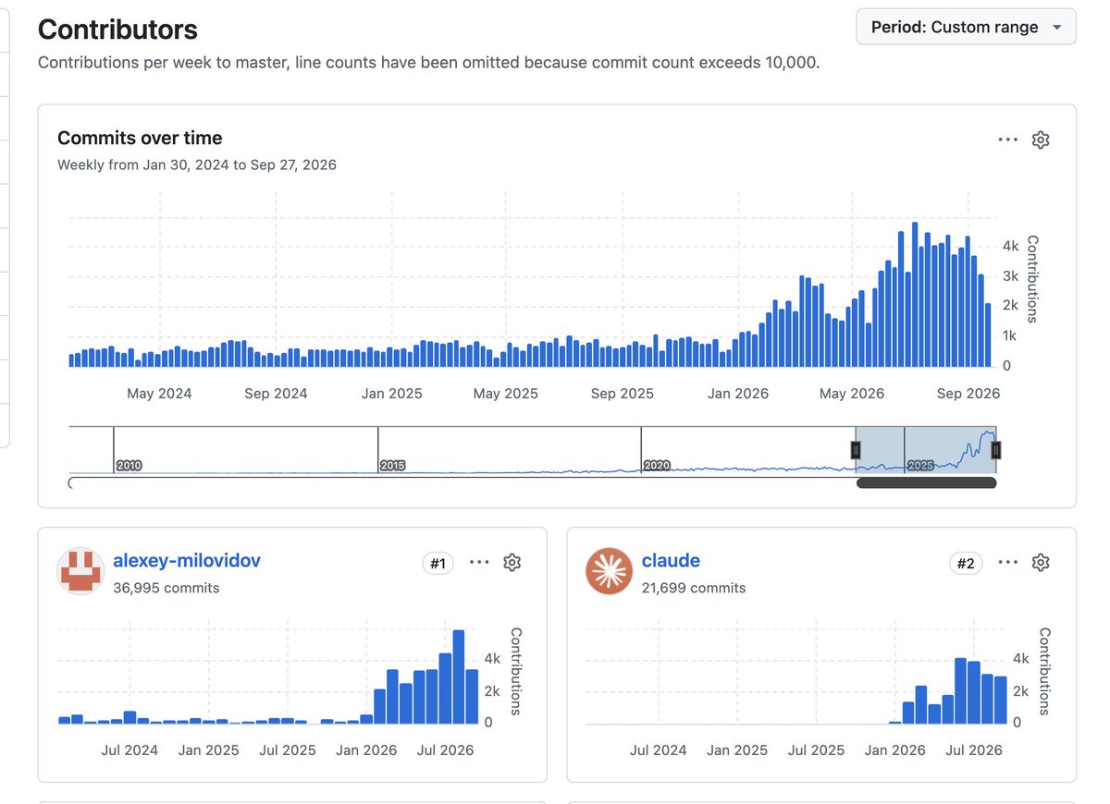Open claude card three-dot menu
The image size is (1110, 804).
pos(1007,562)
